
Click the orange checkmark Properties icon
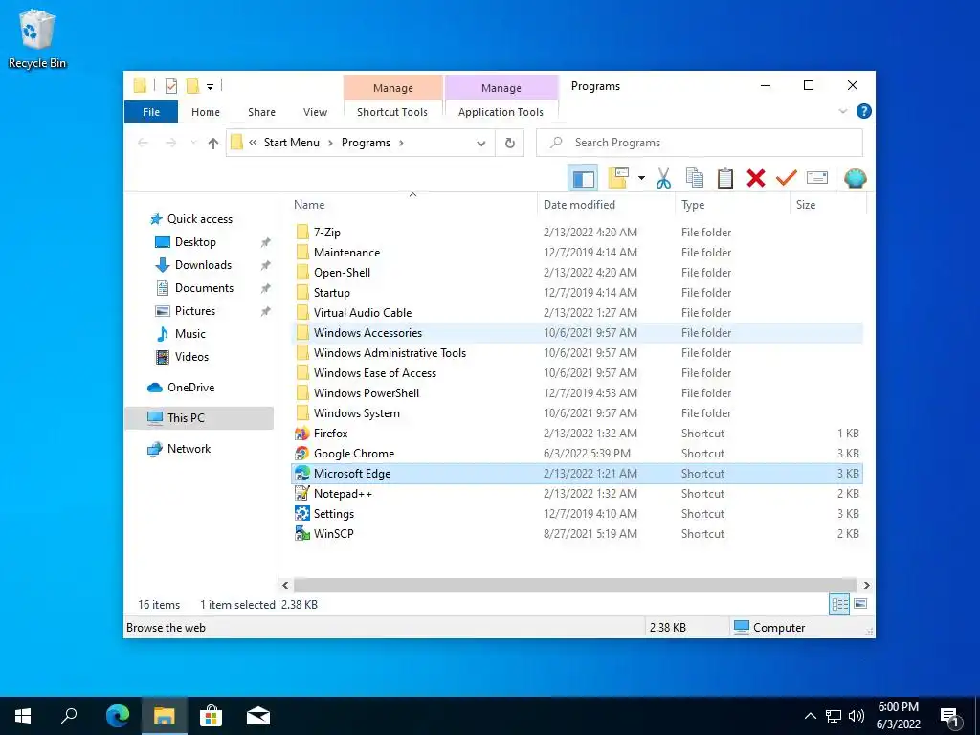[787, 178]
